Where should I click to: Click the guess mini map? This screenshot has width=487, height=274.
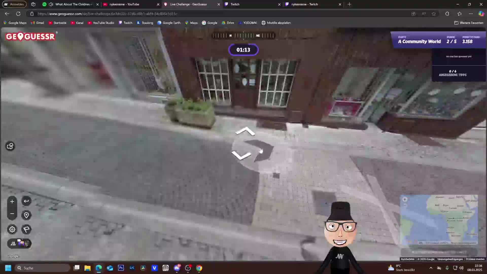pyautogui.click(x=439, y=220)
